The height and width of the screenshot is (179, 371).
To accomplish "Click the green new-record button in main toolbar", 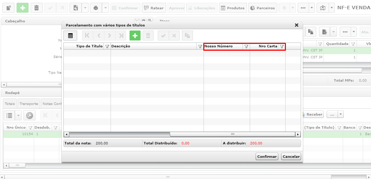I will (22, 8).
